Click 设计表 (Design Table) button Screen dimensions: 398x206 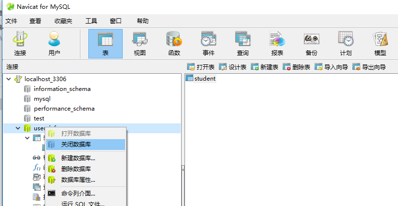click(x=233, y=67)
